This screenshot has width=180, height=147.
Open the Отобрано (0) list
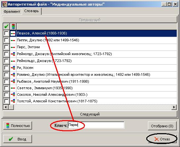click(162, 126)
